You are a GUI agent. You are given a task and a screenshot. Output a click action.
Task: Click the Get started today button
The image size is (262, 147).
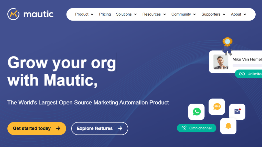pos(37,129)
